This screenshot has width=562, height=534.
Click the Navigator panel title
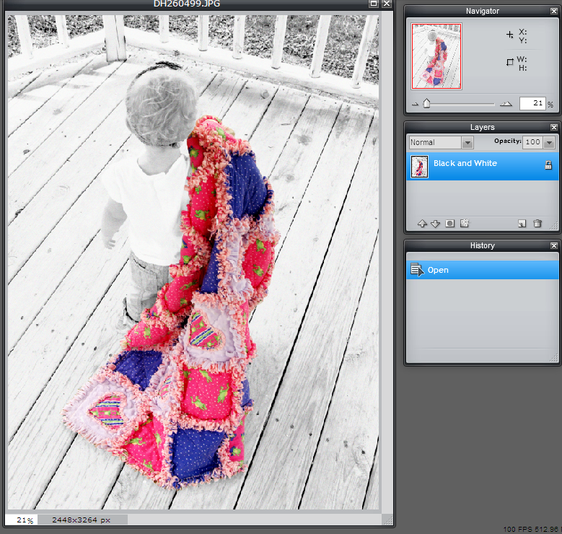(483, 11)
